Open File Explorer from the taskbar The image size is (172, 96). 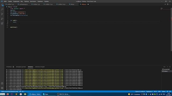(25, 94)
